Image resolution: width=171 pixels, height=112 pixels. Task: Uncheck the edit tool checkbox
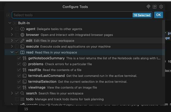coord(17,41)
